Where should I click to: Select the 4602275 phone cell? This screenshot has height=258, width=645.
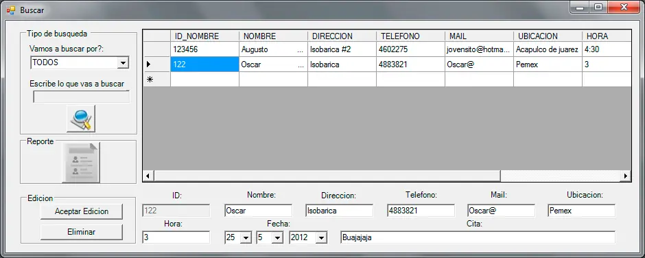tap(410, 49)
